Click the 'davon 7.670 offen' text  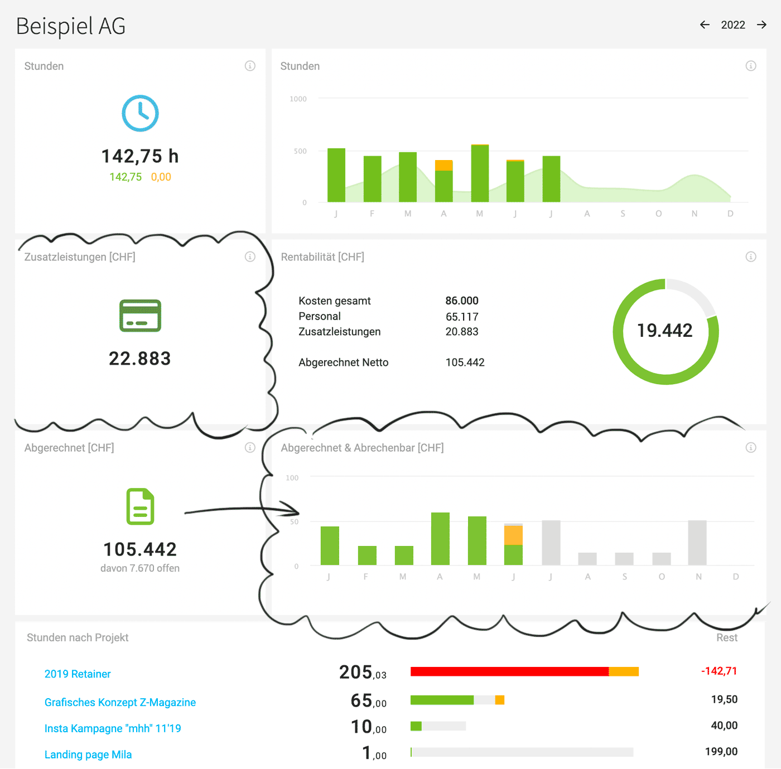140,568
